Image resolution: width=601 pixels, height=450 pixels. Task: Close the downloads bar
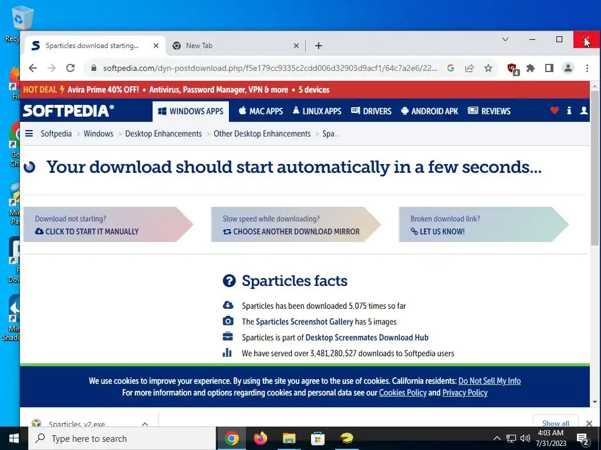[589, 423]
